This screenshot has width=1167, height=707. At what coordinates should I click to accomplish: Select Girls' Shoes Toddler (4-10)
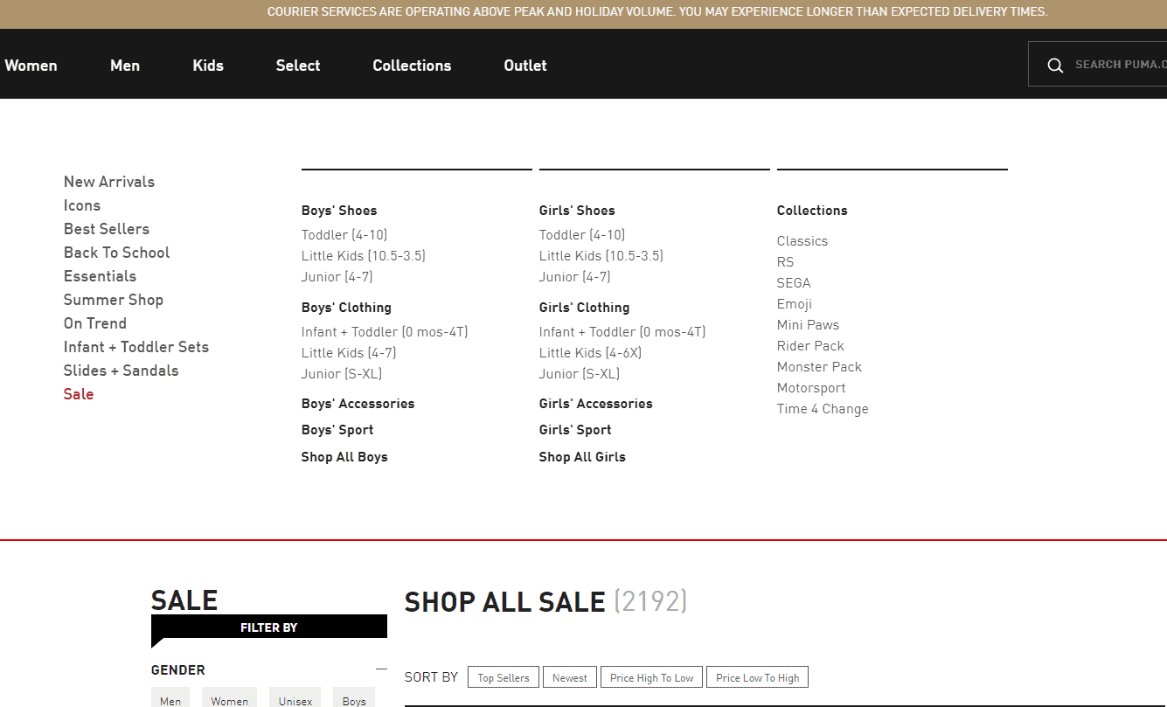(582, 235)
